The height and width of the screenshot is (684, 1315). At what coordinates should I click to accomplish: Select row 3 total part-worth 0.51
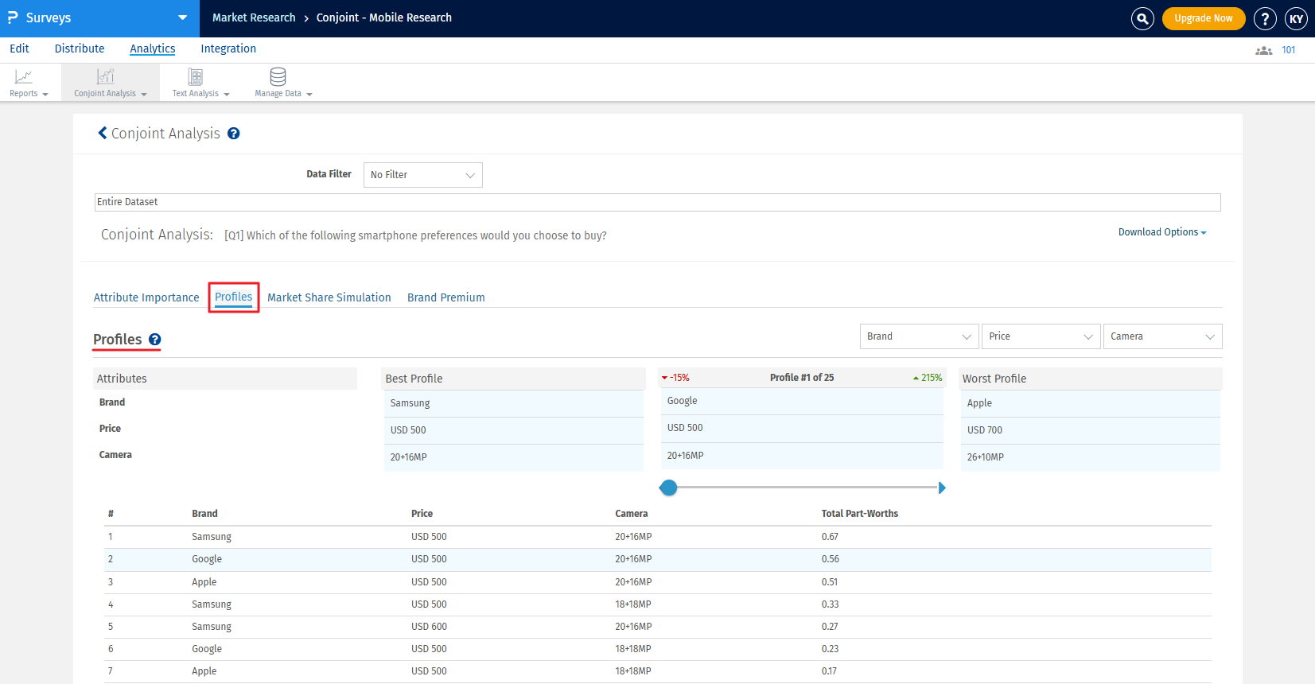point(830,582)
